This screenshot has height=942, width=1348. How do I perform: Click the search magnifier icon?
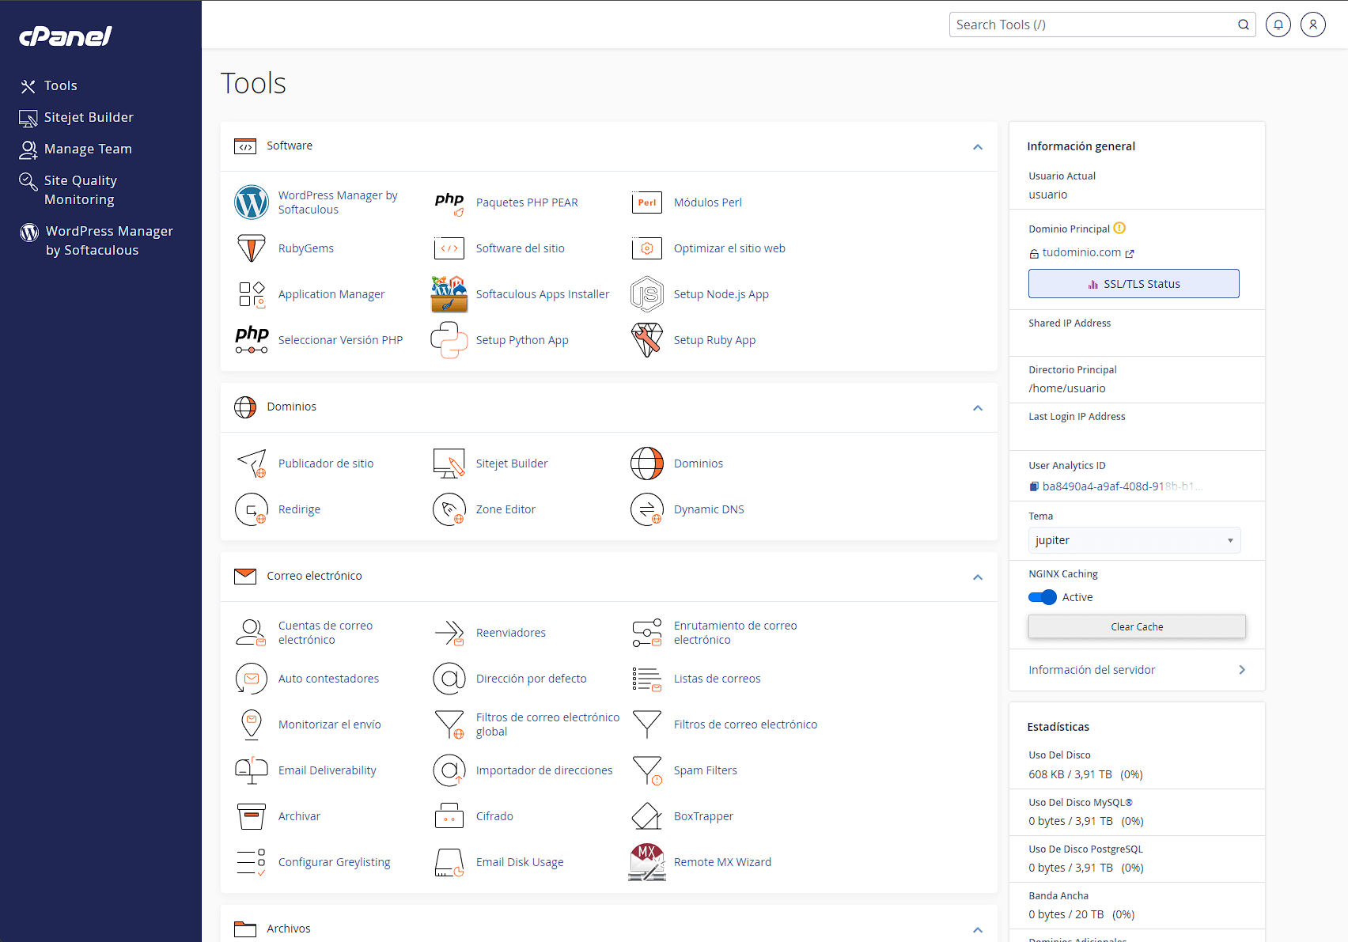tap(1244, 25)
